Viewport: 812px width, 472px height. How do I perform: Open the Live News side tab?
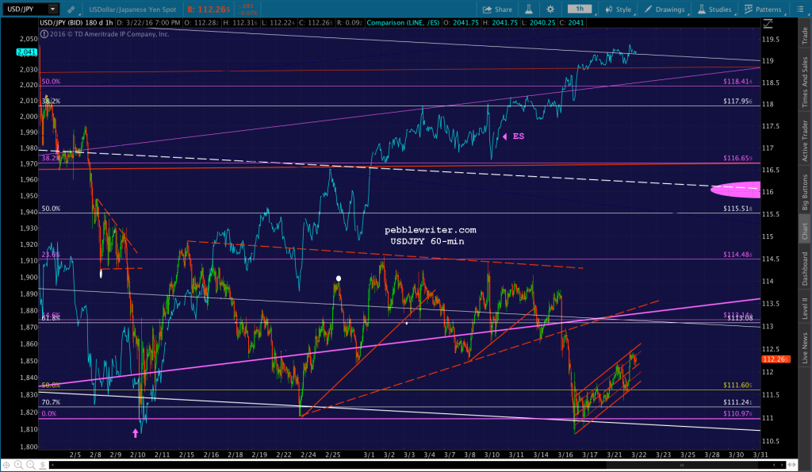805,347
